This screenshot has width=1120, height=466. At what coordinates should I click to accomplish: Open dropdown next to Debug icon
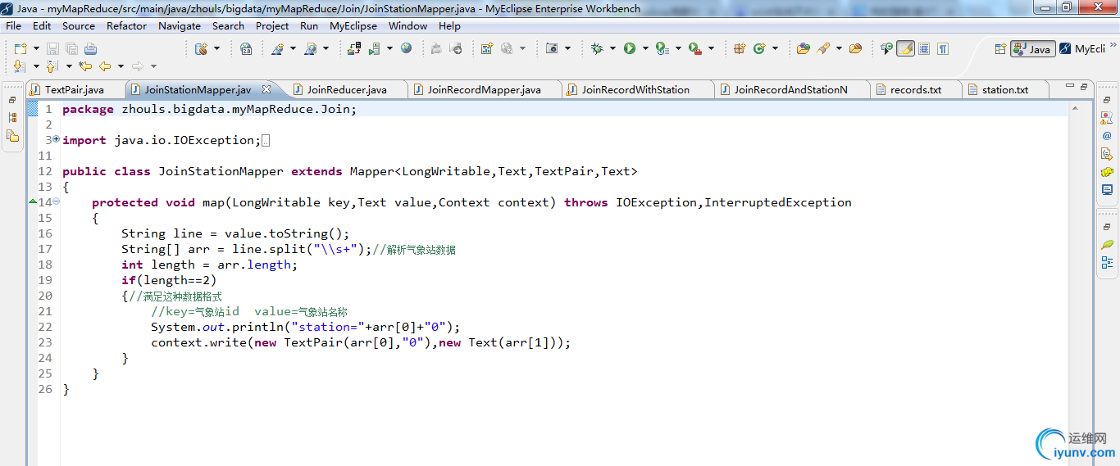click(612, 48)
